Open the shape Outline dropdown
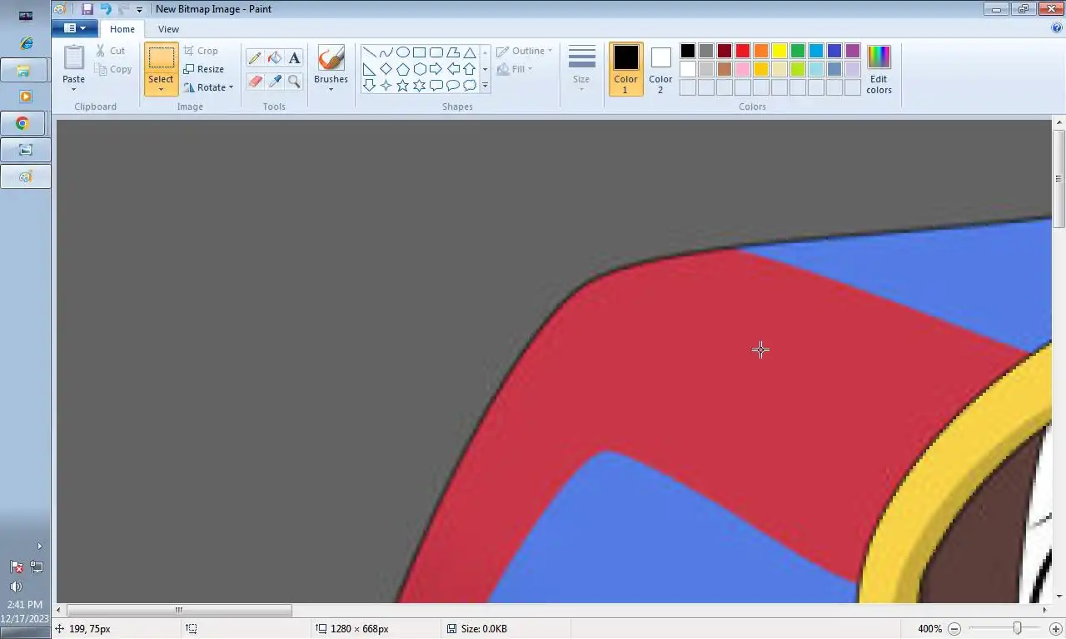The width and height of the screenshot is (1066, 639). coord(525,51)
